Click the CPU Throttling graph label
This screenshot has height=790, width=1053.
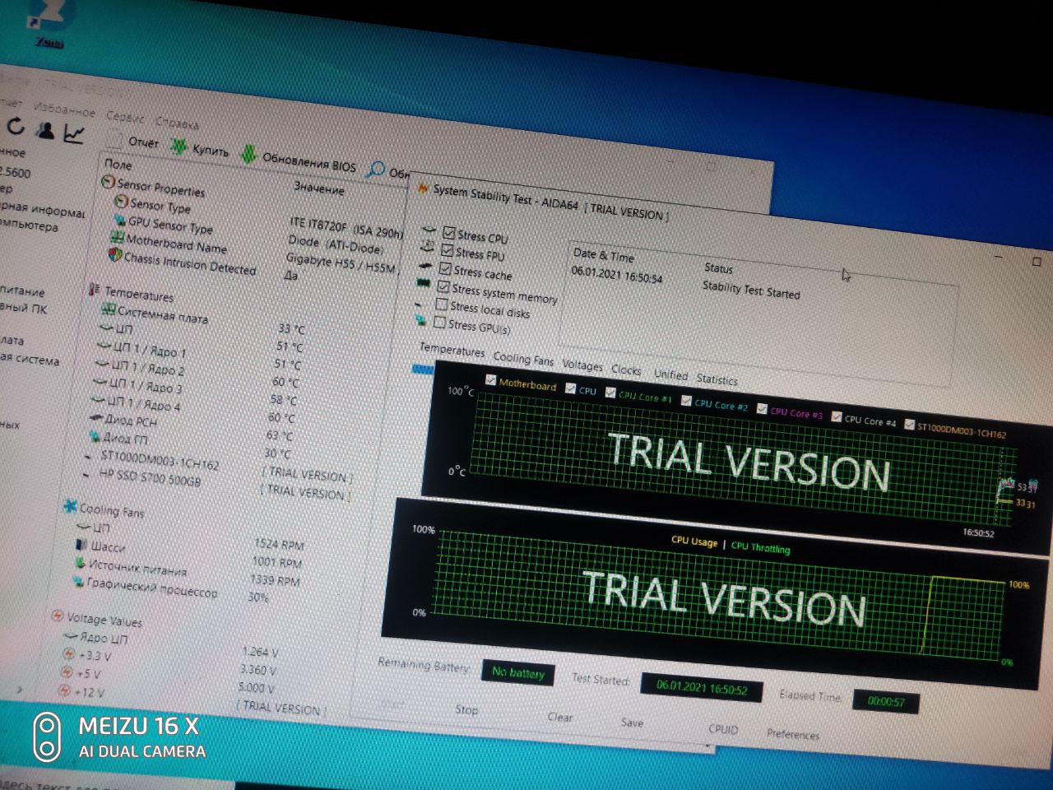pos(760,547)
